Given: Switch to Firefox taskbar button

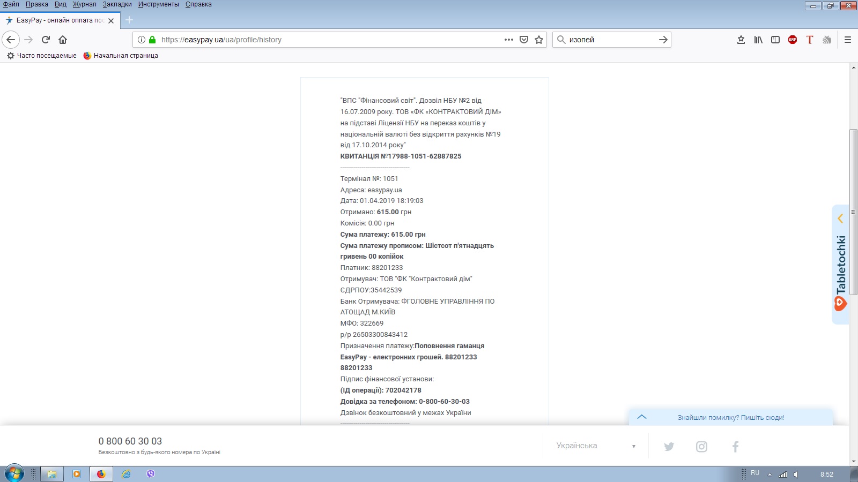Looking at the screenshot, I should [x=101, y=474].
